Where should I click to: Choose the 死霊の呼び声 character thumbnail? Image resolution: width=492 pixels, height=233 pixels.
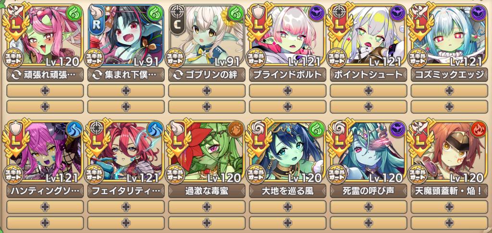pyautogui.click(x=369, y=151)
